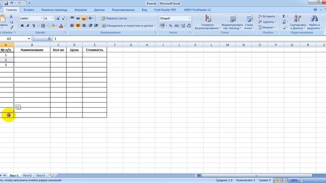Apply cell borders with the borders icon
The width and height of the screenshot is (326, 183).
tap(43, 26)
